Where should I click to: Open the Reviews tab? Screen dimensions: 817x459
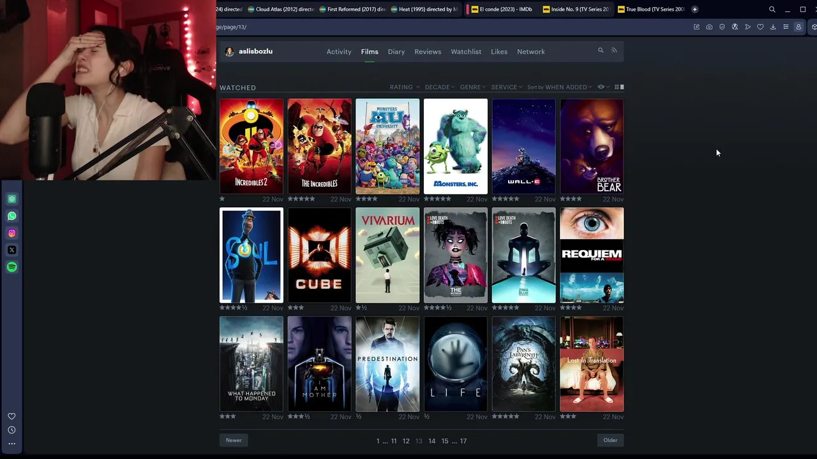[428, 52]
